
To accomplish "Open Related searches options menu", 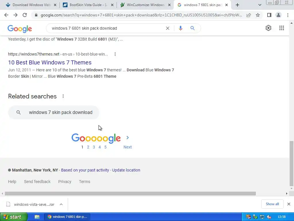I will tap(63, 96).
